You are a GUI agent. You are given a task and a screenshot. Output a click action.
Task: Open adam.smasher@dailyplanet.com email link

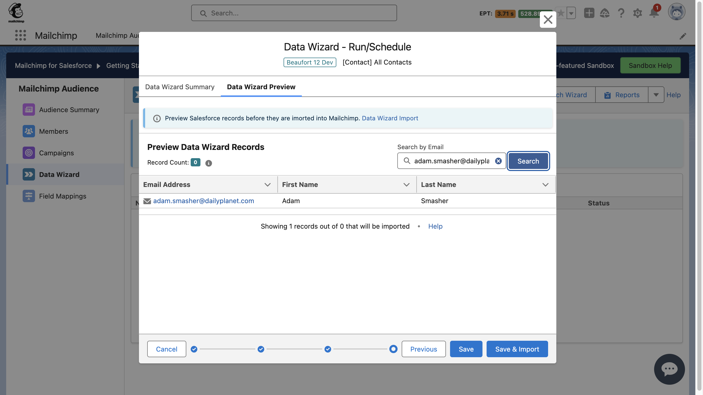(203, 201)
